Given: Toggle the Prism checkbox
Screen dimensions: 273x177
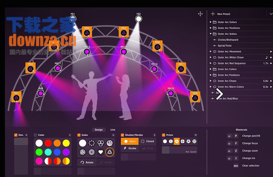Looking at the screenshot, I should click(x=163, y=135).
